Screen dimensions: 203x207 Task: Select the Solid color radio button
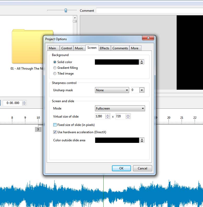[x=55, y=62]
